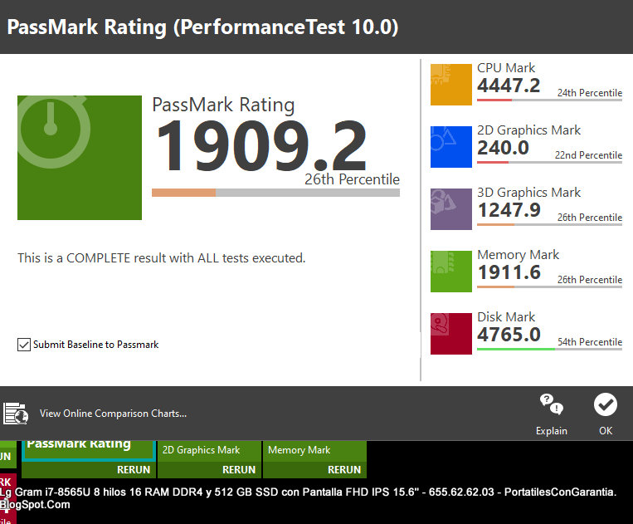Click the 1909.2 PassMark score
The width and height of the screenshot is (633, 524).
(x=261, y=146)
